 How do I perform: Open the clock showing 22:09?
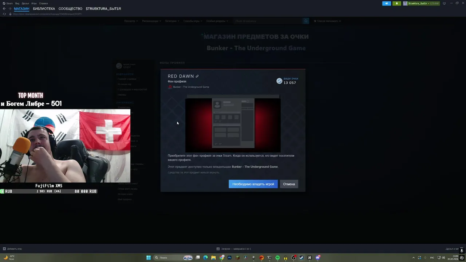(454, 258)
